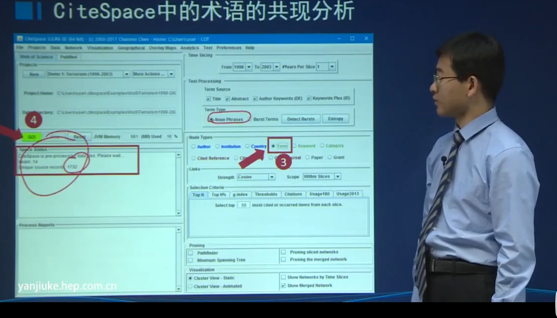Toggle the Abstract term source checkbox
The width and height of the screenshot is (557, 318).
228,98
